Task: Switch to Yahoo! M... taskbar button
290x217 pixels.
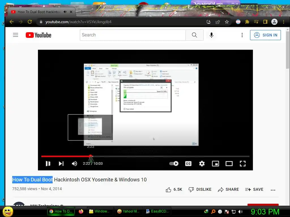Action: tap(128, 211)
